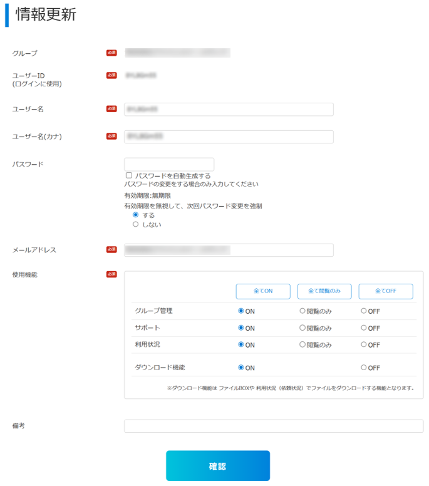Click the メールアドレス input field
Image resolution: width=429 pixels, height=486 pixels.
coord(229,251)
